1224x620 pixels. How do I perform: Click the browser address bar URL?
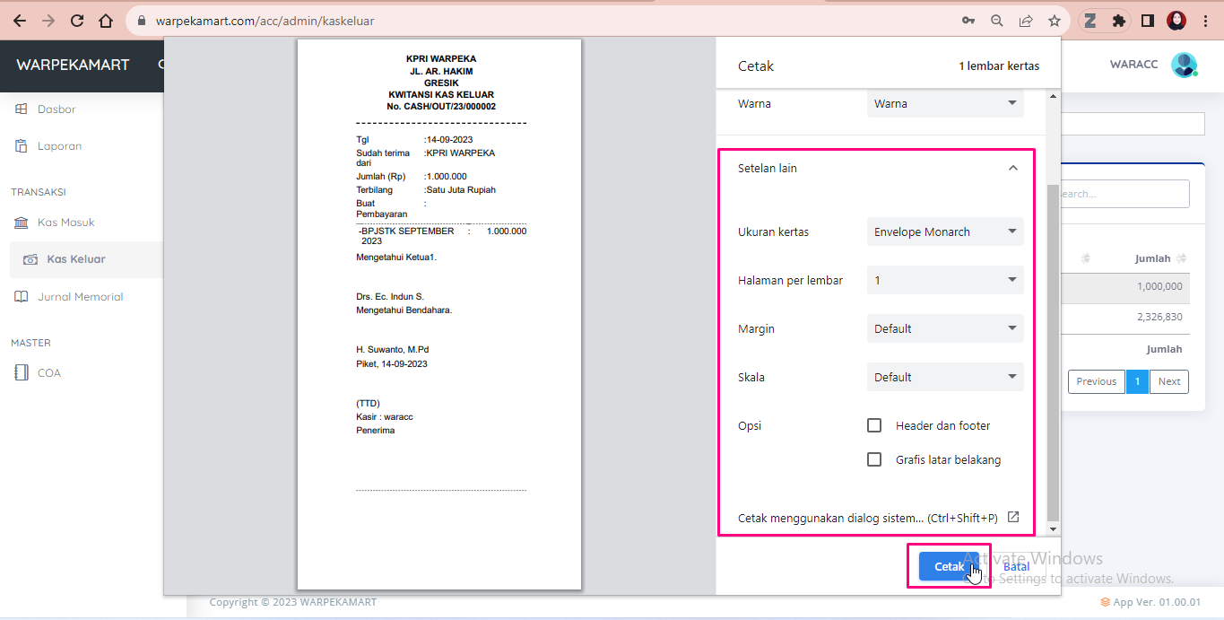click(265, 21)
